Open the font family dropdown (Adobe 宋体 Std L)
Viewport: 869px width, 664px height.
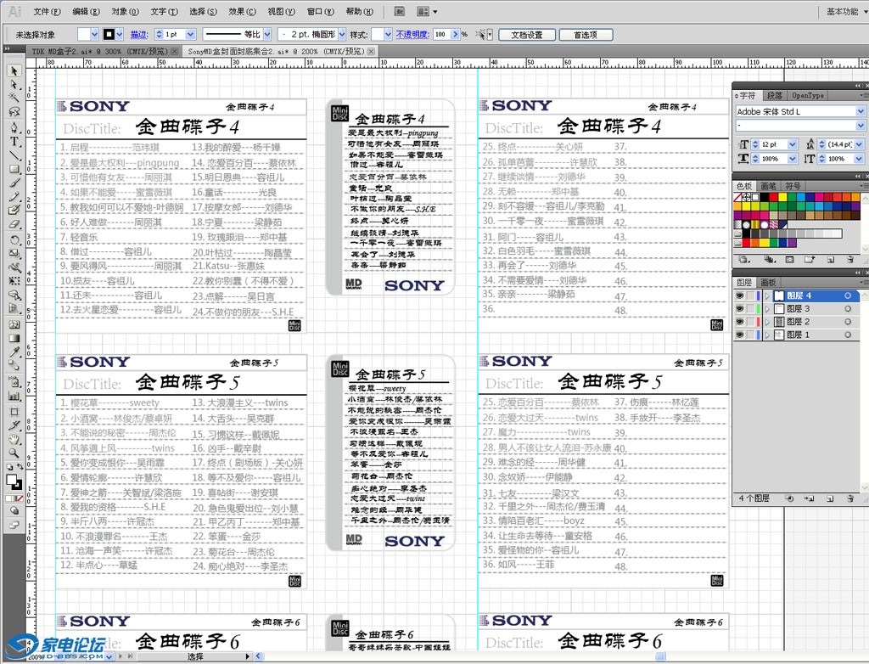[x=861, y=111]
